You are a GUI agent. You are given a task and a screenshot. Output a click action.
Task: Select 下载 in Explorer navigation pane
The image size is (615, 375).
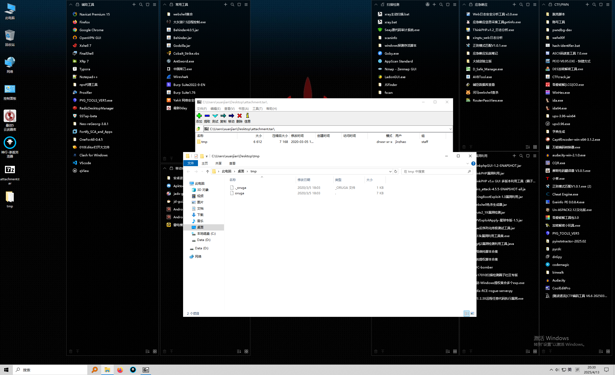pos(200,215)
